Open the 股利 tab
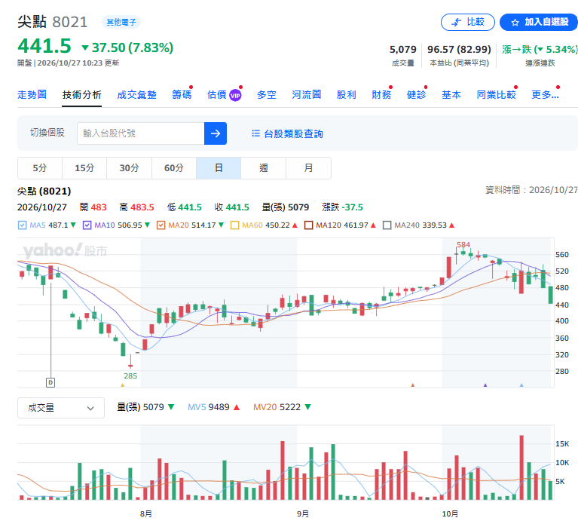Screen dimensions: 578x521 click(347, 95)
